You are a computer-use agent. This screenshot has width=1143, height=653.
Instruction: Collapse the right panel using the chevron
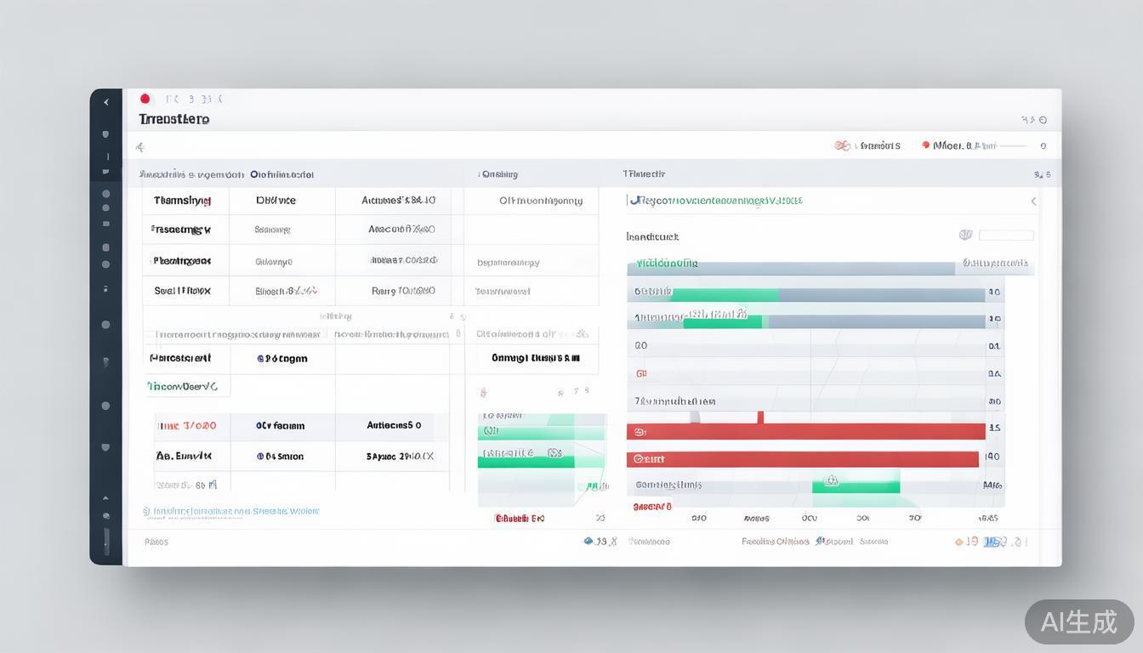point(1033,202)
